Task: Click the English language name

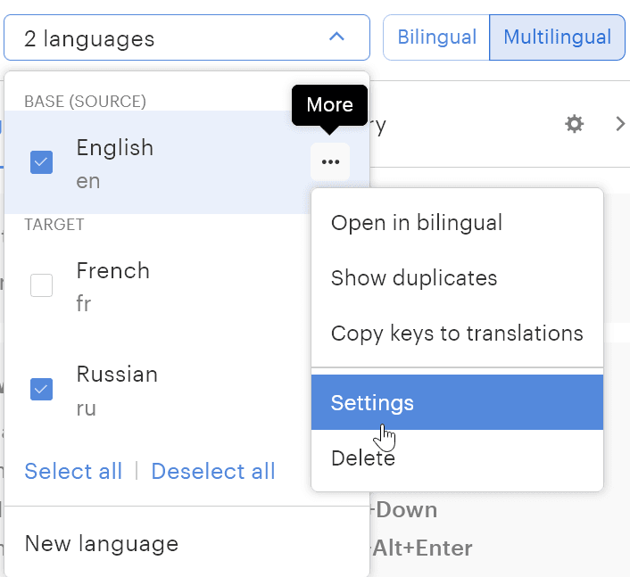Action: [114, 148]
